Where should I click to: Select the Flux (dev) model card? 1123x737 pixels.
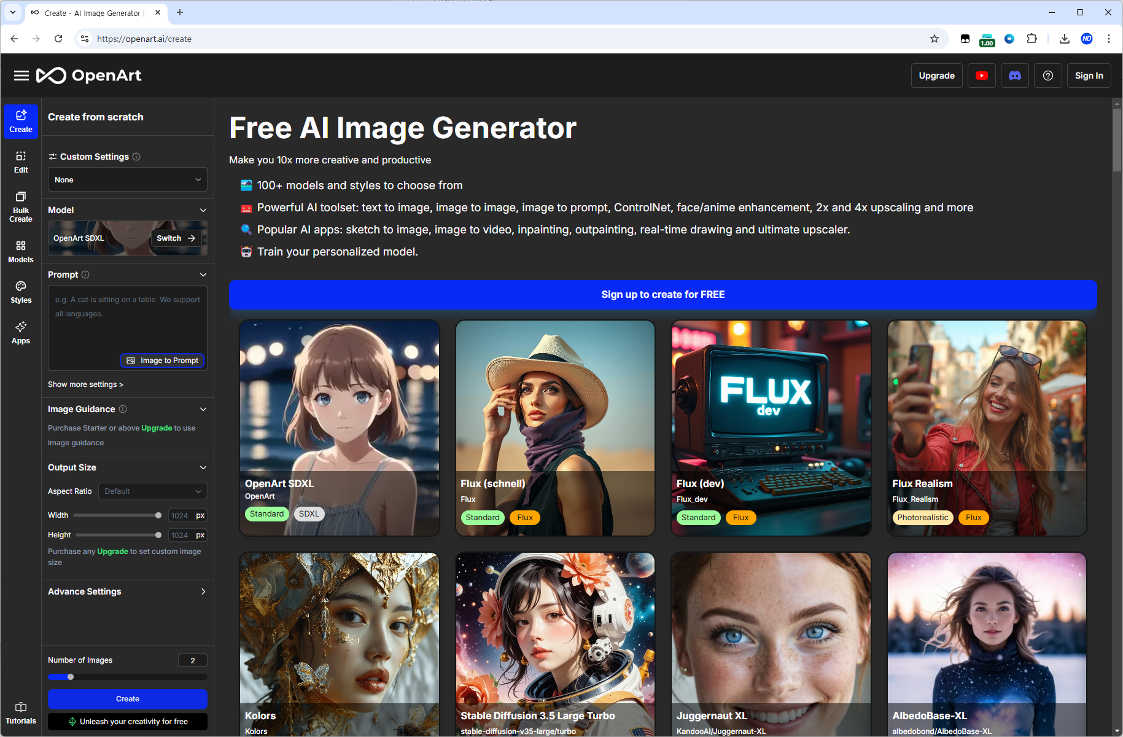click(x=771, y=427)
